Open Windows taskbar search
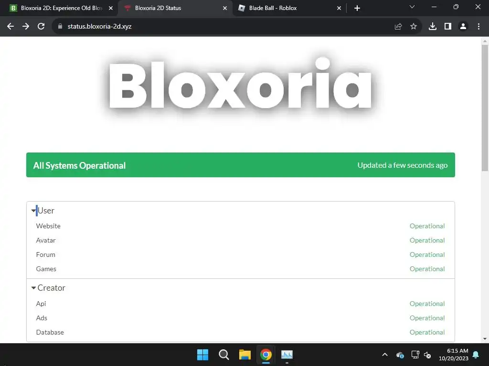The height and width of the screenshot is (366, 489). (x=224, y=355)
